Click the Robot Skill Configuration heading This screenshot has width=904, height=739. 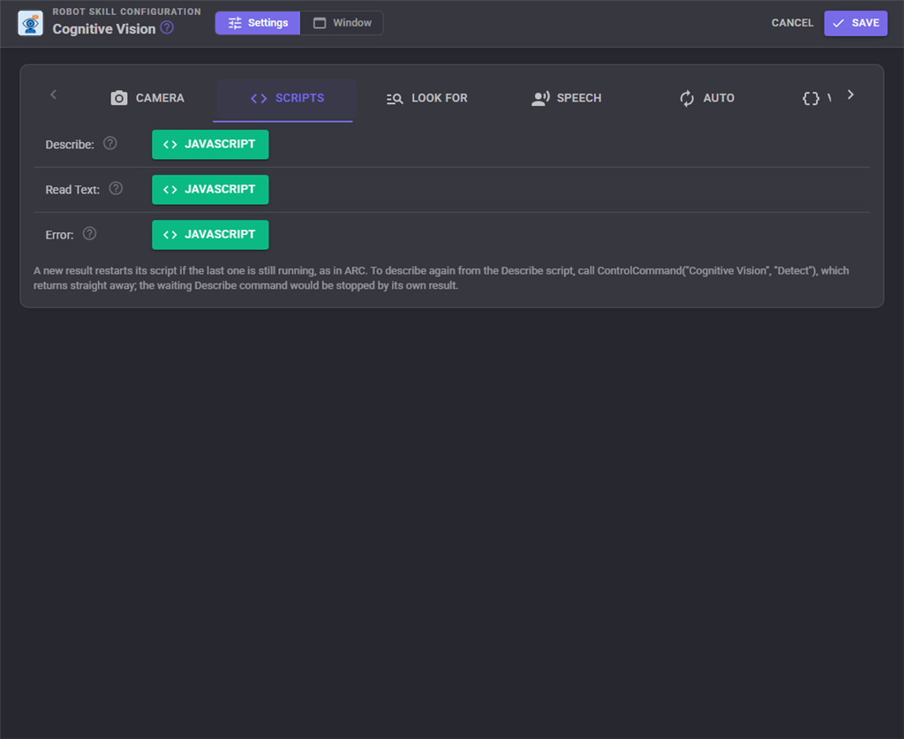[127, 11]
